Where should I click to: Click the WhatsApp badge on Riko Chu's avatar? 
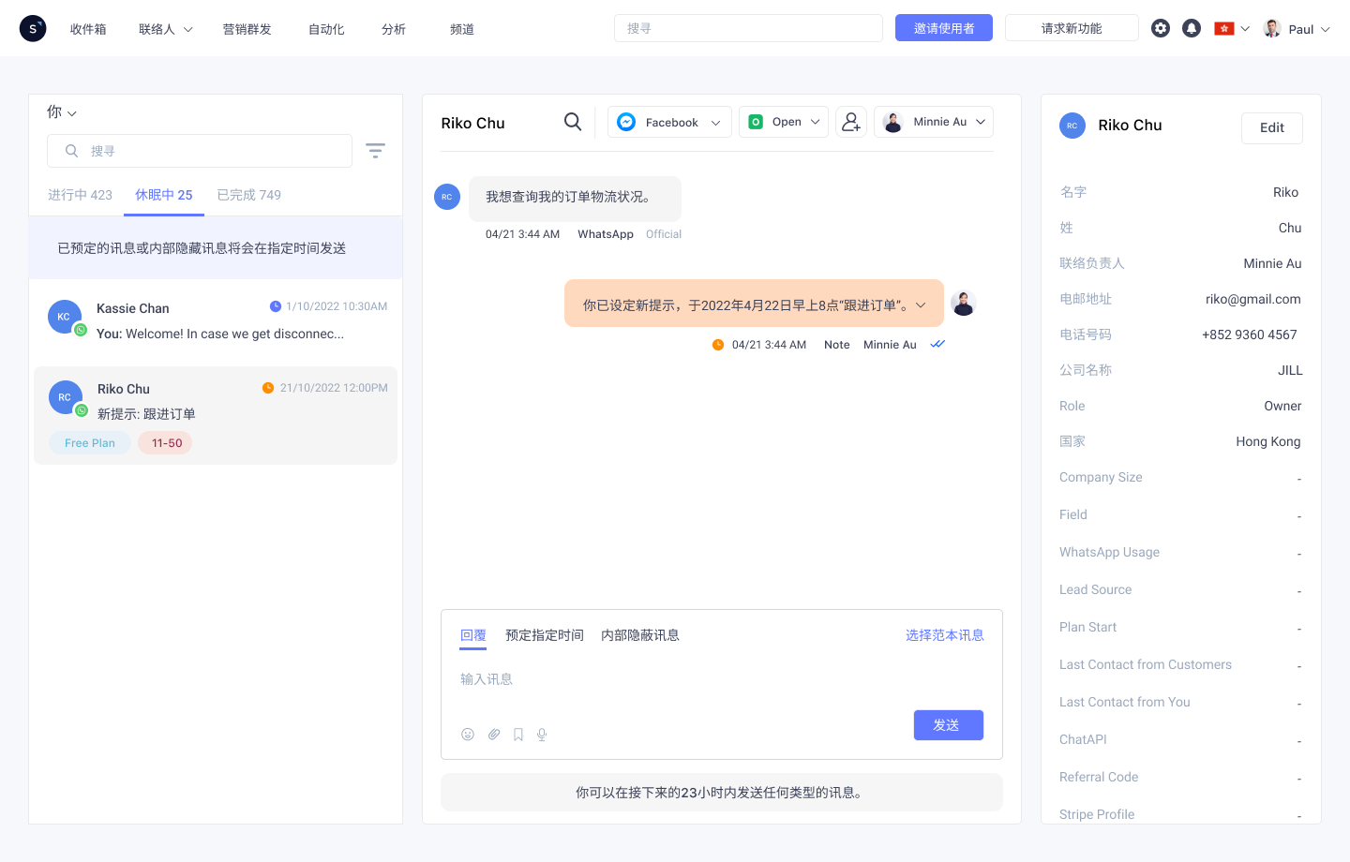tap(81, 409)
